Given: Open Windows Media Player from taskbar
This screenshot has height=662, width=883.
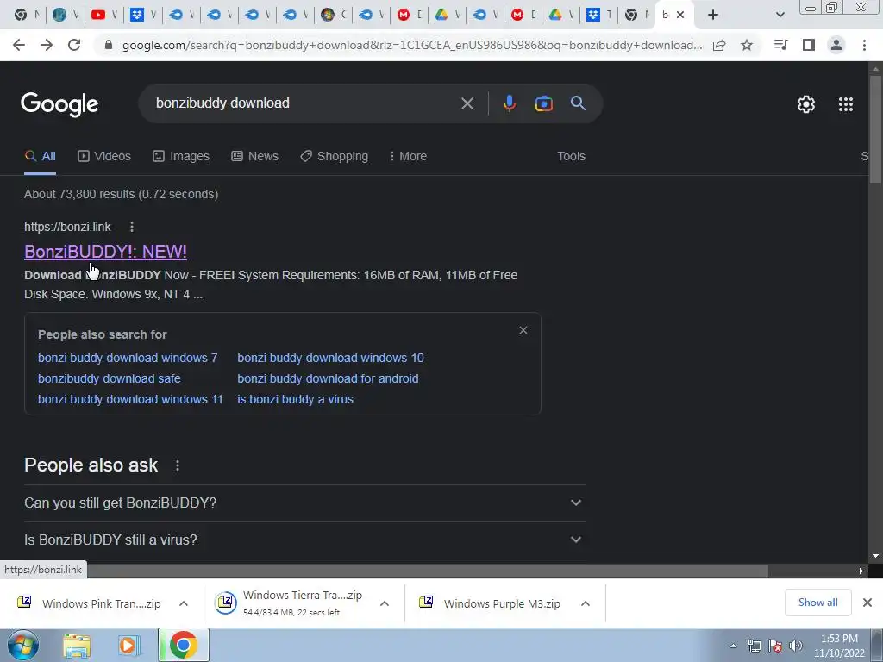Looking at the screenshot, I should (x=129, y=646).
